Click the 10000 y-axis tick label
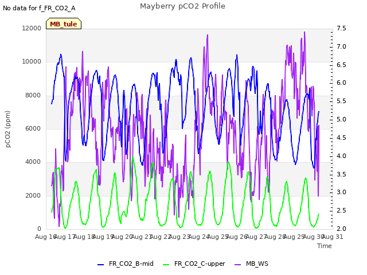The image size is (367, 275). [x=32, y=61]
